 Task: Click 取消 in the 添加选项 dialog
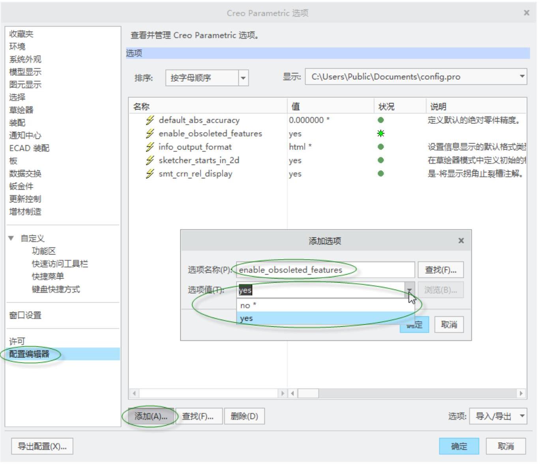449,324
